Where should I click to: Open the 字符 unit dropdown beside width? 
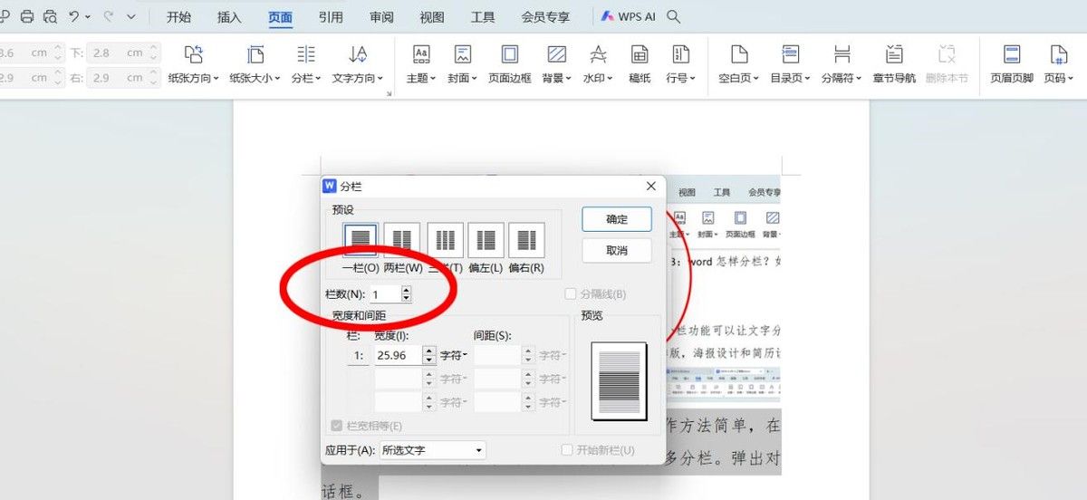point(454,355)
